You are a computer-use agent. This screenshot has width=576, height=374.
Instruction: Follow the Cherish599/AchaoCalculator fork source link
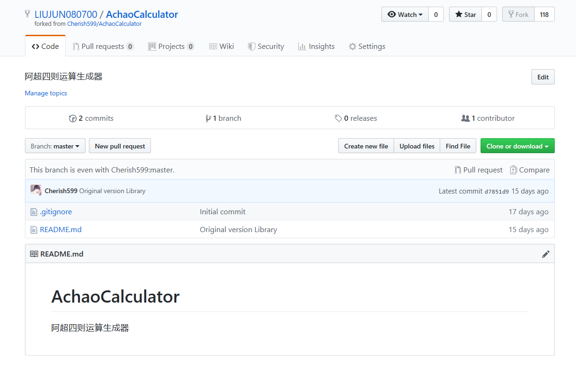pyautogui.click(x=104, y=23)
